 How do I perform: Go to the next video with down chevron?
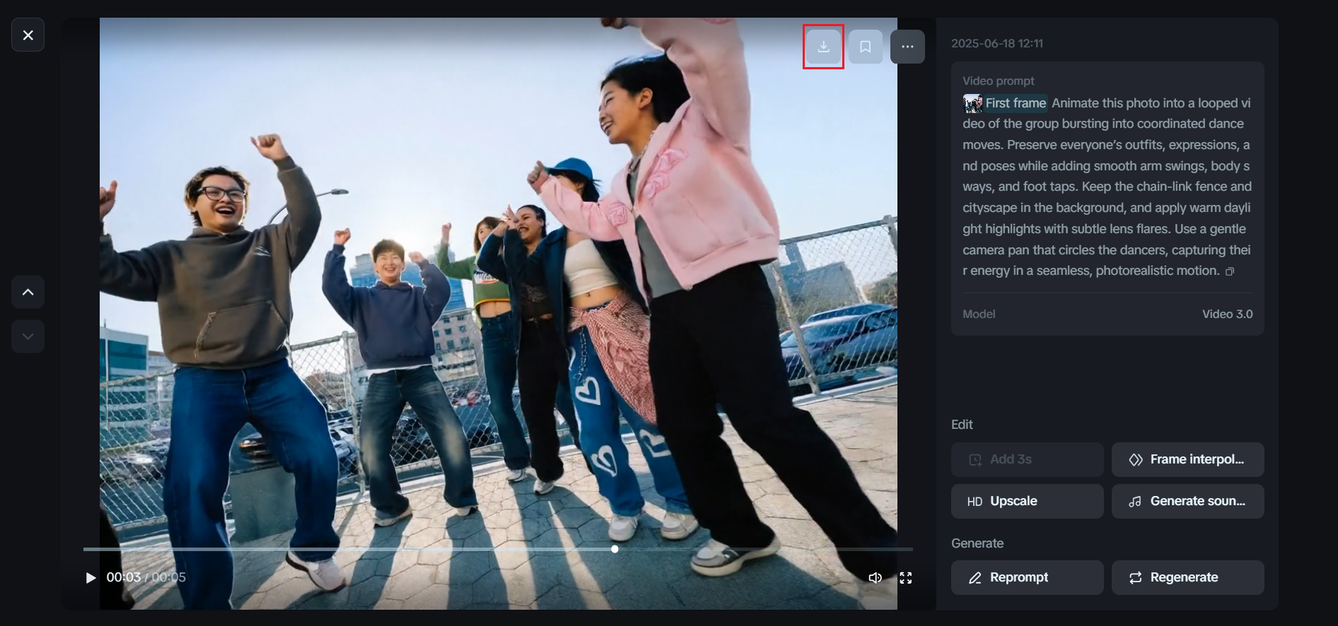[x=28, y=336]
